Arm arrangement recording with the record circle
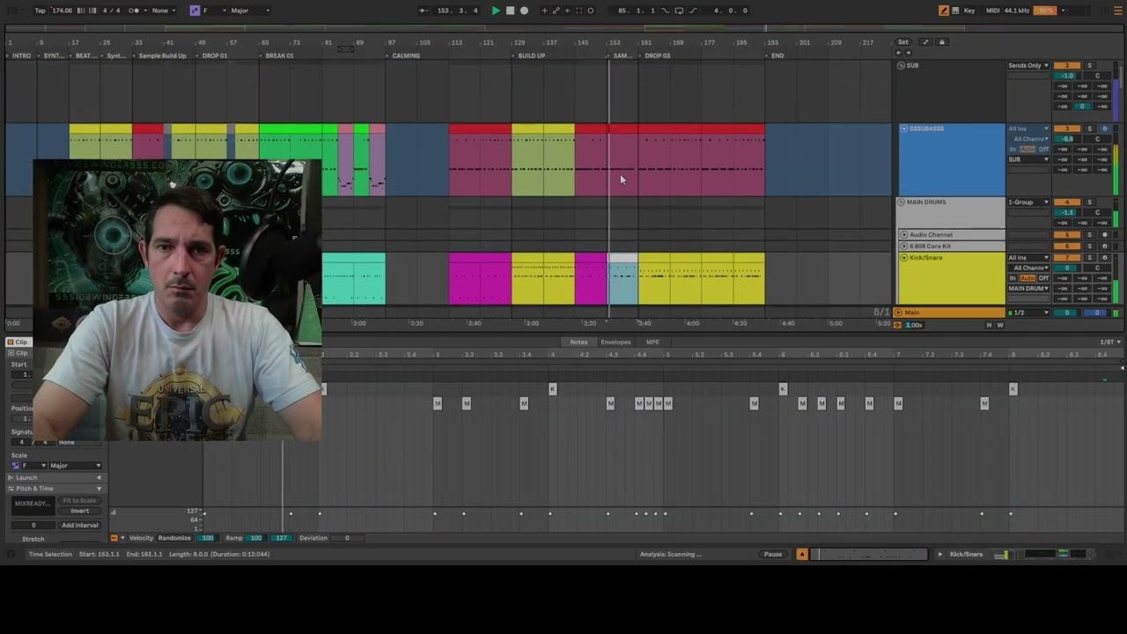Viewport: 1127px width, 634px height. coord(524,11)
